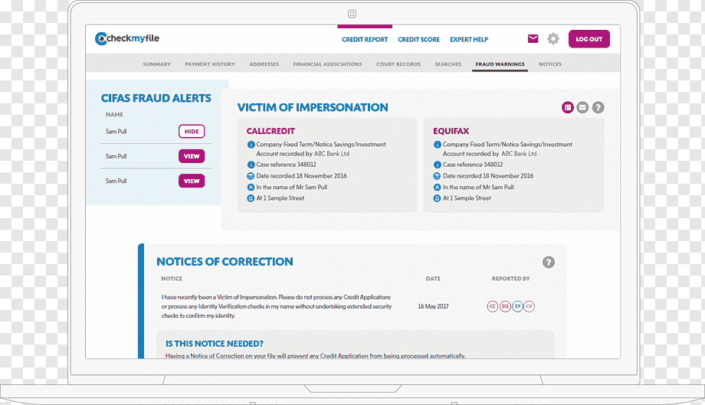Click the Victim of Impersonation notice text
The image size is (705, 405).
pyautogui.click(x=277, y=306)
